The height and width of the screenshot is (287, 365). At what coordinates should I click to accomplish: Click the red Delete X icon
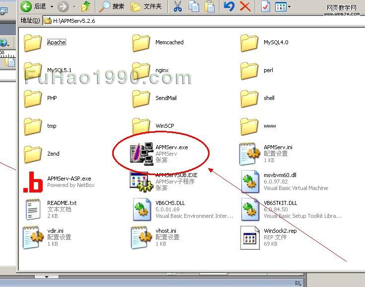(x=245, y=6)
